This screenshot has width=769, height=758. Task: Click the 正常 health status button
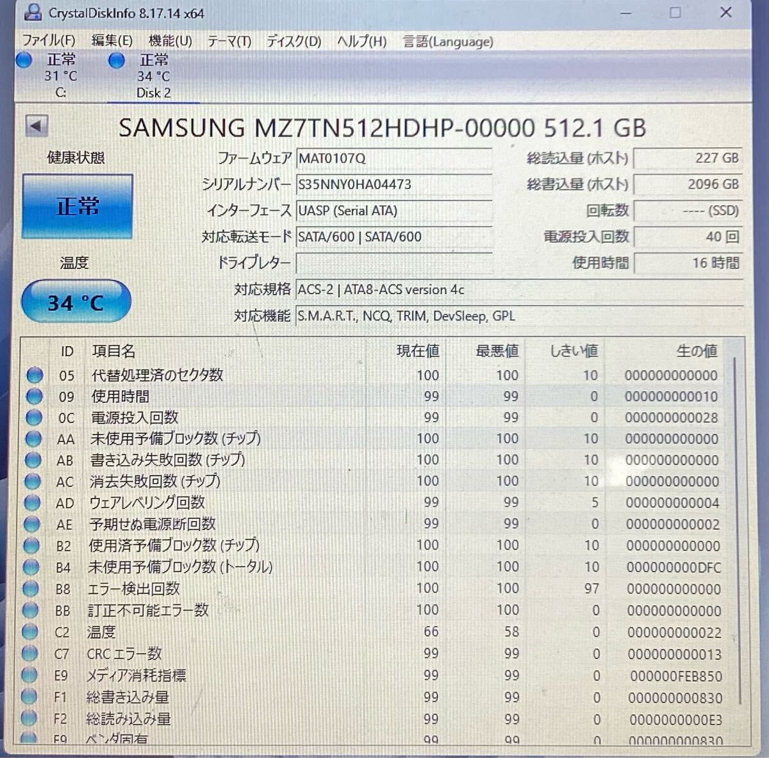(x=78, y=206)
